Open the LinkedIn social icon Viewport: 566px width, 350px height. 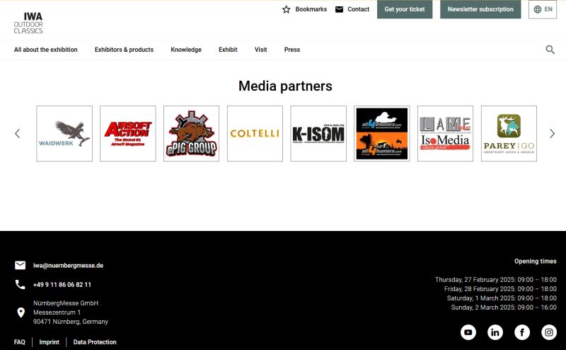[495, 332]
